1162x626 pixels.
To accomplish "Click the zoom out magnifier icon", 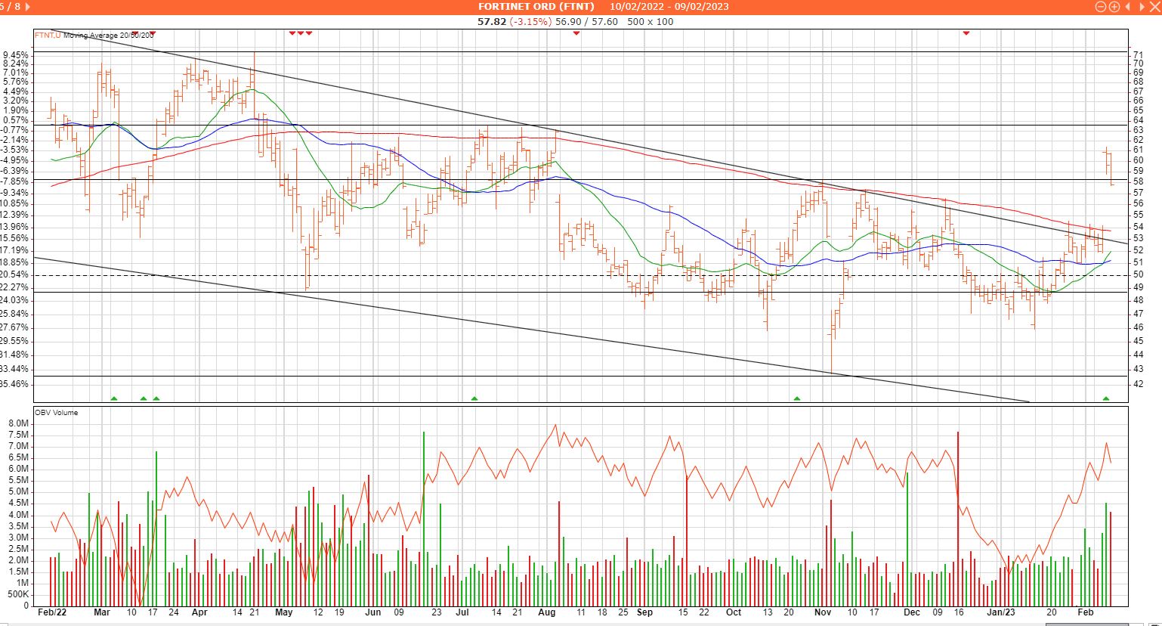I will point(1101,7).
